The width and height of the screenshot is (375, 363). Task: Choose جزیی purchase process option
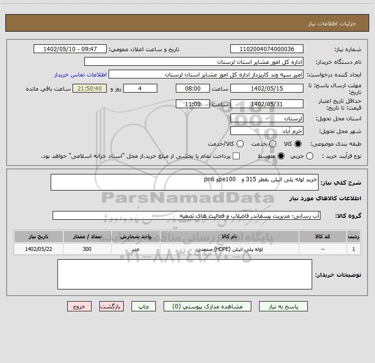pyautogui.click(x=310, y=156)
